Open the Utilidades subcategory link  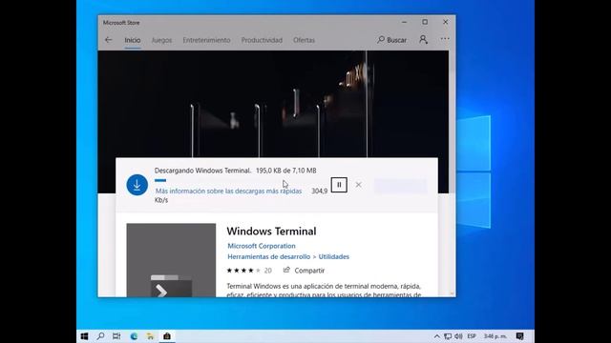(334, 256)
